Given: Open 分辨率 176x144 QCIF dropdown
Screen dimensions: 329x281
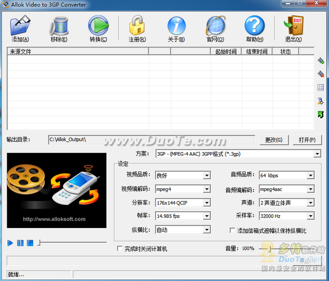Looking at the screenshot, I should [207, 203].
